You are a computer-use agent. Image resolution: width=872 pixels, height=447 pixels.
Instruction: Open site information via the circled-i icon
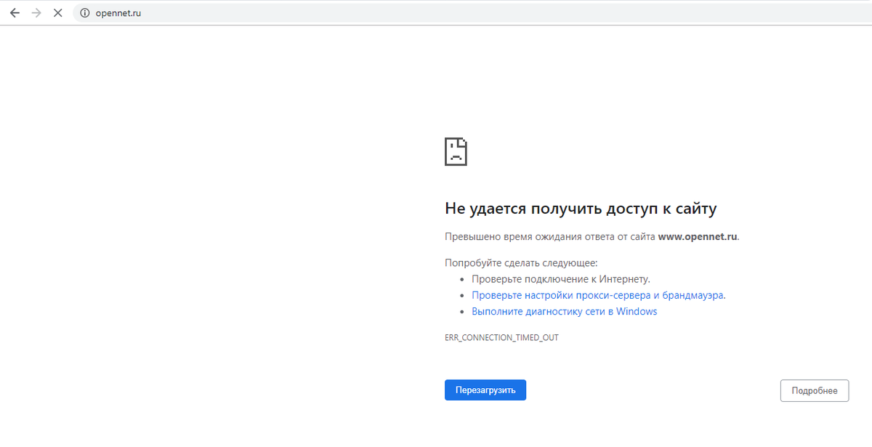pos(83,12)
